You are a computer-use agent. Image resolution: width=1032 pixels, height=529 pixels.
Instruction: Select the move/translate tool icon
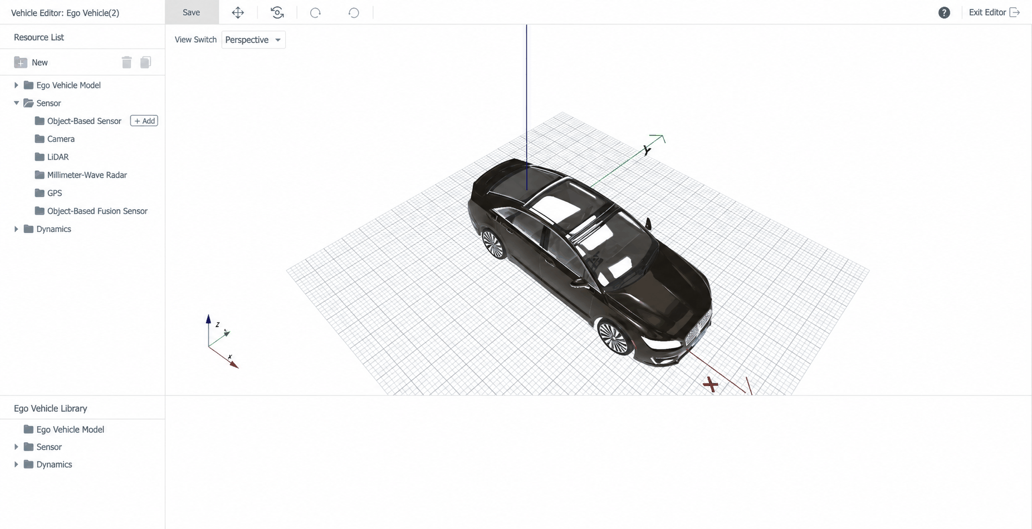(x=238, y=12)
